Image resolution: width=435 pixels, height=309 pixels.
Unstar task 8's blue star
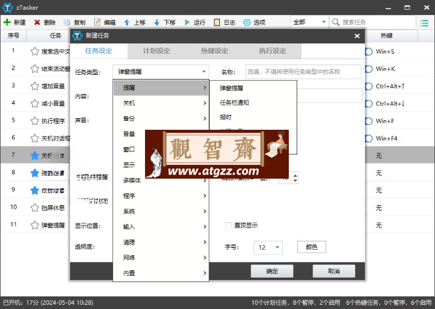click(x=34, y=173)
